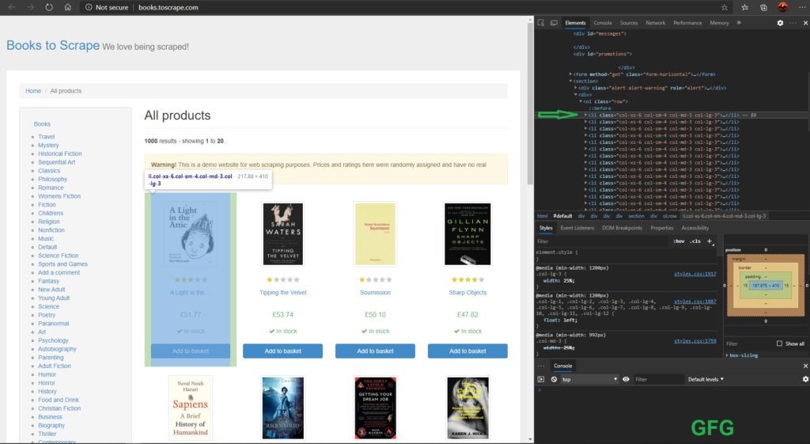
Task: Click the Styles pane Filter field
Action: (x=602, y=241)
